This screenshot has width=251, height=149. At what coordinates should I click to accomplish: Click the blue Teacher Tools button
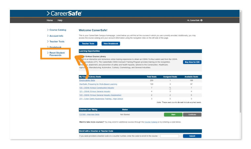88,44
